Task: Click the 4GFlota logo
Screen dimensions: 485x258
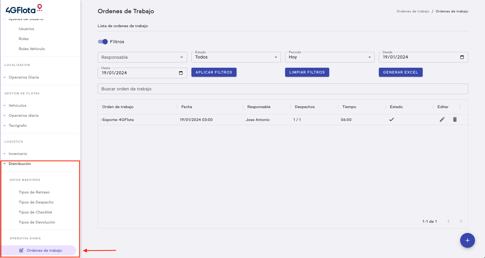Action: (24, 9)
